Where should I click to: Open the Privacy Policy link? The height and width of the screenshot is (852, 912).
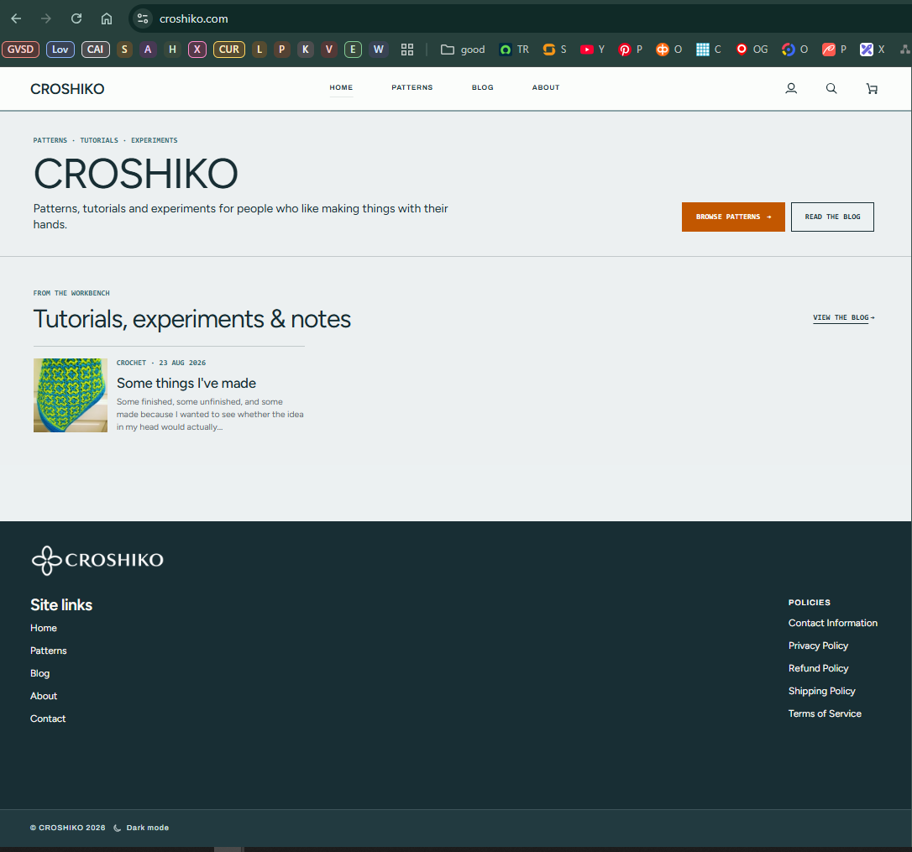818,646
